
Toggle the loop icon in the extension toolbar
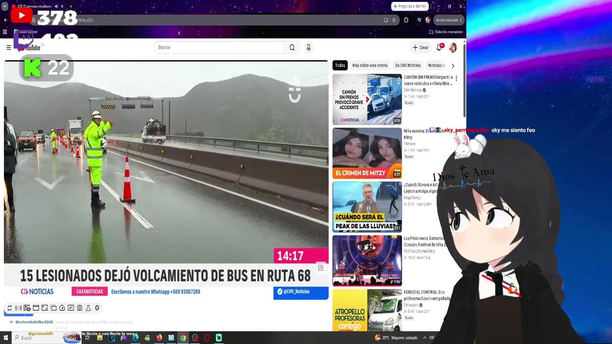coord(10,308)
